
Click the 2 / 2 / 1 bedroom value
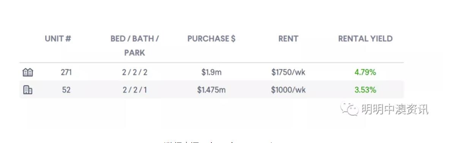[135, 90]
